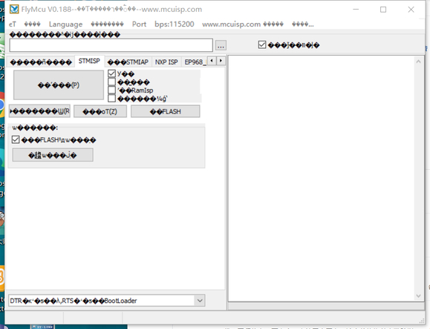Click the tab scroll right arrow
This screenshot has width=430, height=329.
[x=221, y=61]
